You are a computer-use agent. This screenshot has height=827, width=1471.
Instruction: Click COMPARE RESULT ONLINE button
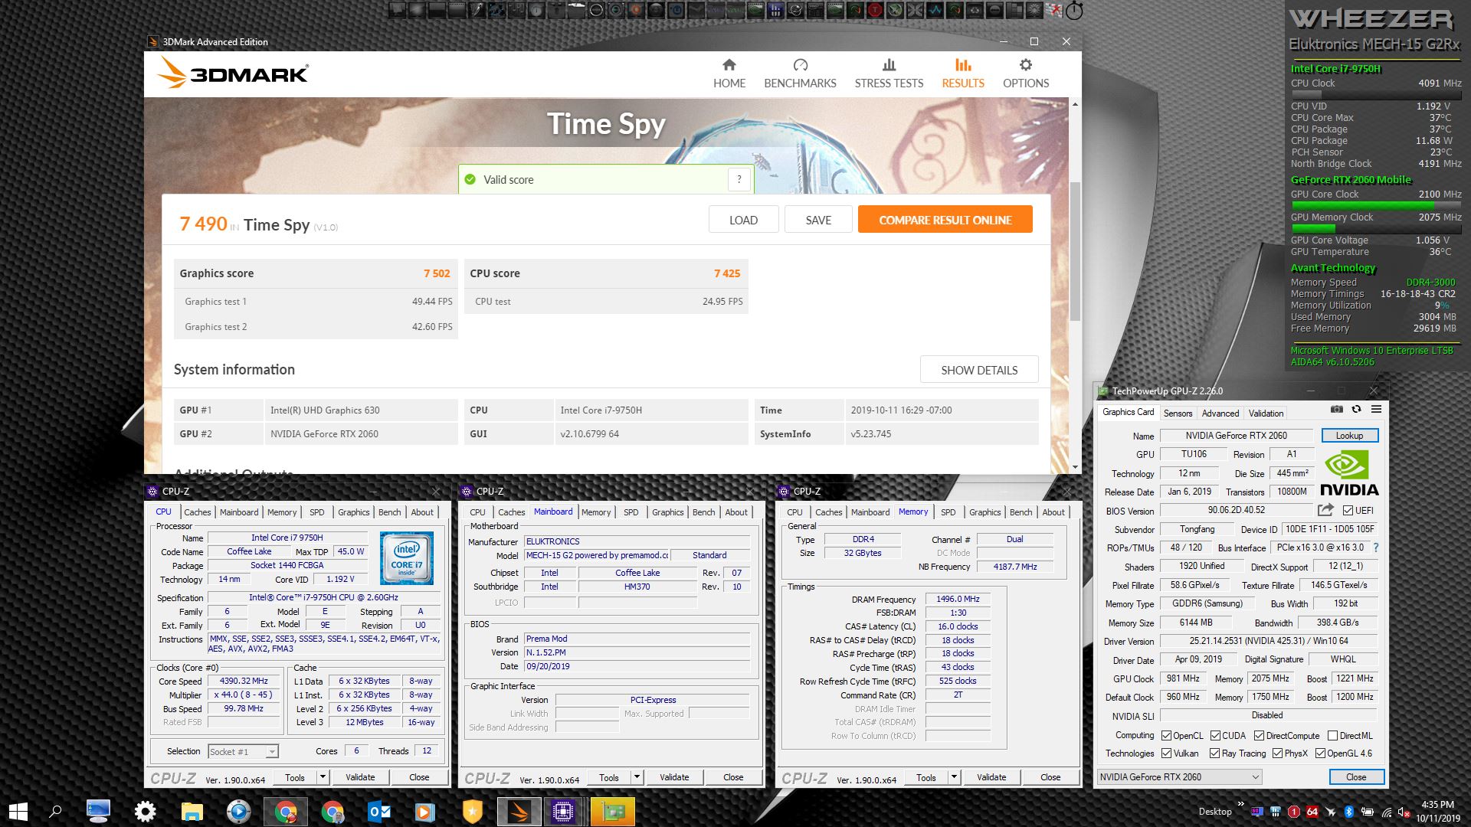tap(945, 220)
